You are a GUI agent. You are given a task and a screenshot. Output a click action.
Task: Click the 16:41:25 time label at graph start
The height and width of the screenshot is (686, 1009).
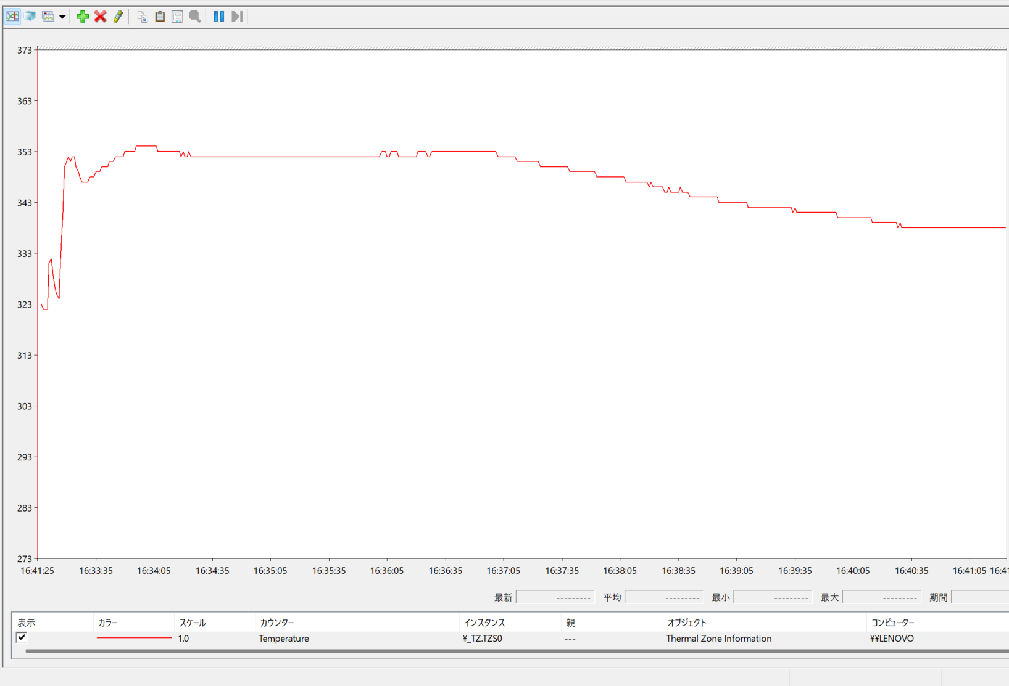click(37, 571)
